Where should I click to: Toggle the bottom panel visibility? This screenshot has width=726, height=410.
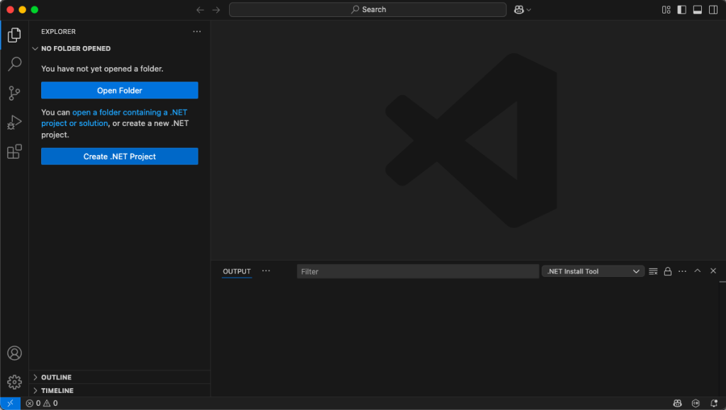click(x=698, y=10)
